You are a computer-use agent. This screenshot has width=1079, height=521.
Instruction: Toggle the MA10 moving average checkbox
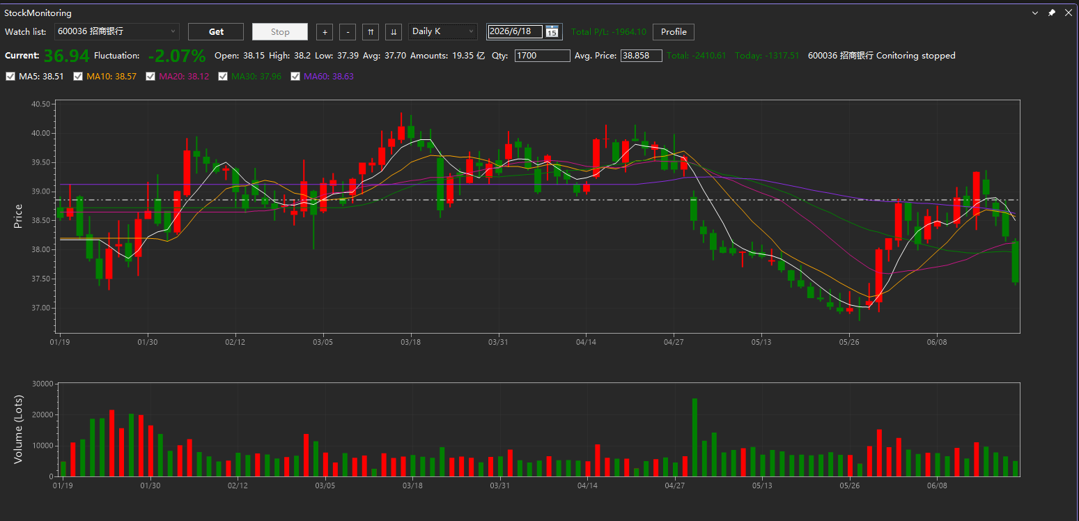[x=78, y=77]
